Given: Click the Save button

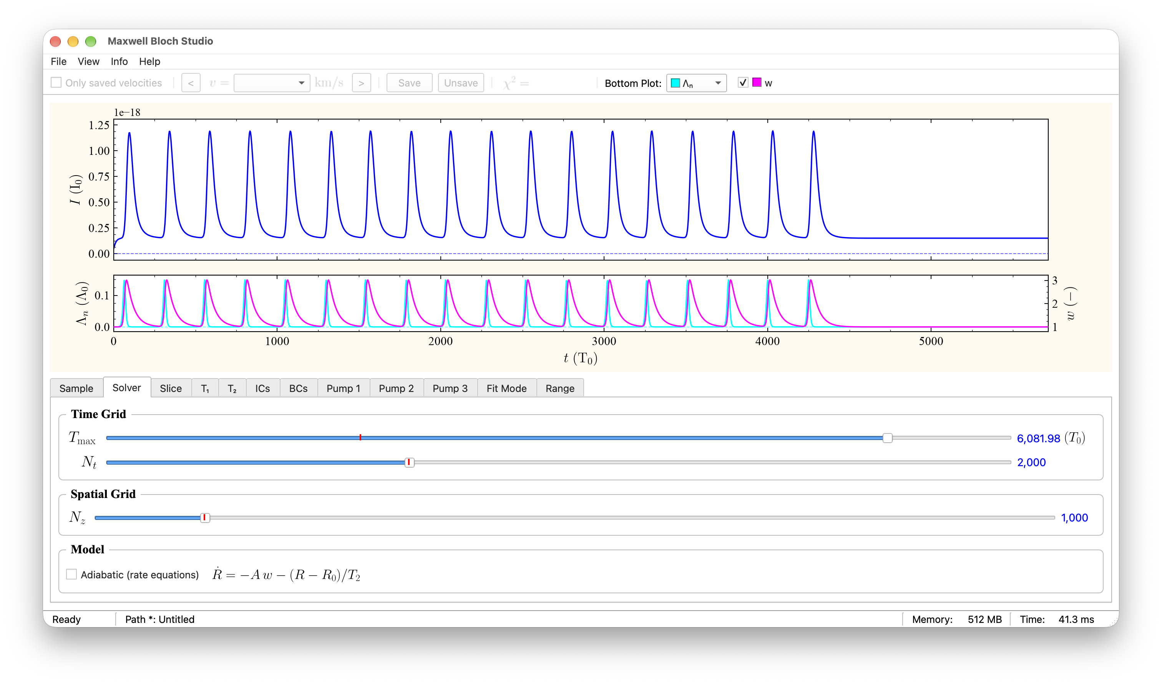Looking at the screenshot, I should [x=409, y=83].
